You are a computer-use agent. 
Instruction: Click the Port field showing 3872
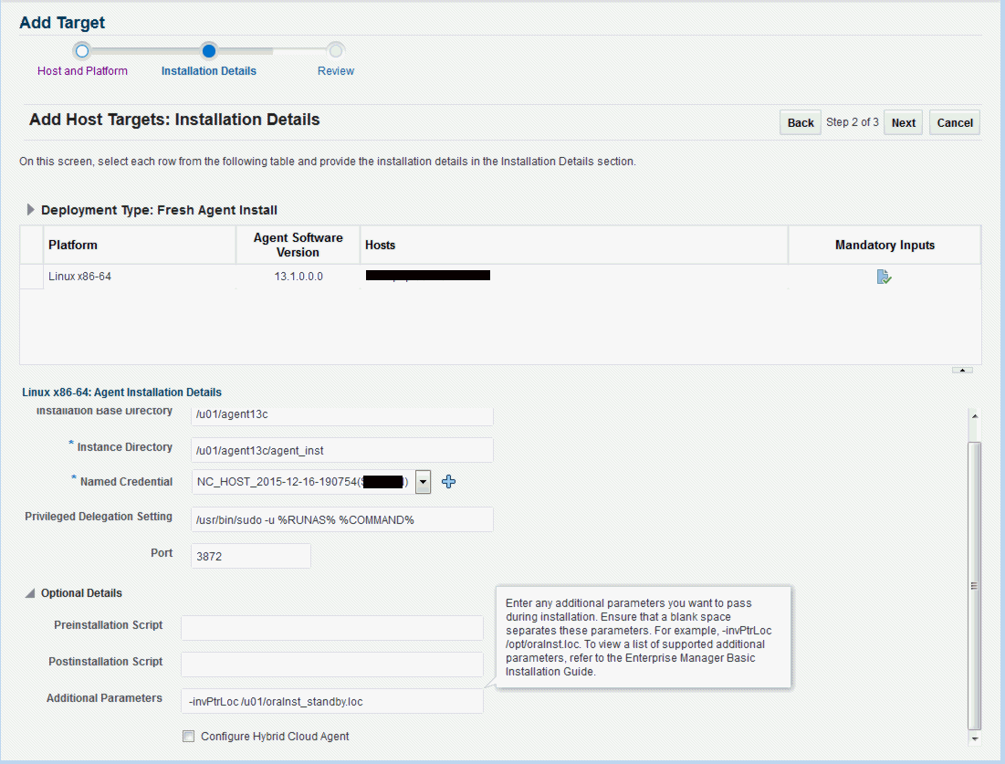coord(251,556)
